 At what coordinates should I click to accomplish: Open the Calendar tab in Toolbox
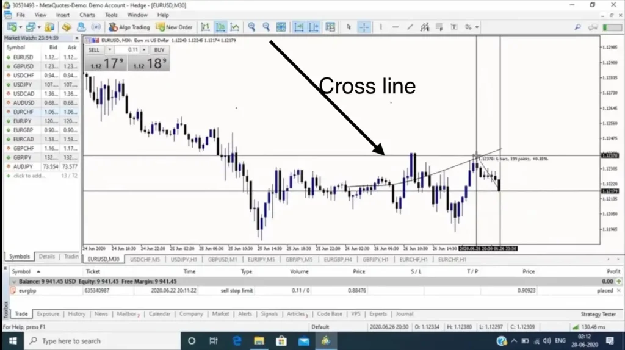159,314
